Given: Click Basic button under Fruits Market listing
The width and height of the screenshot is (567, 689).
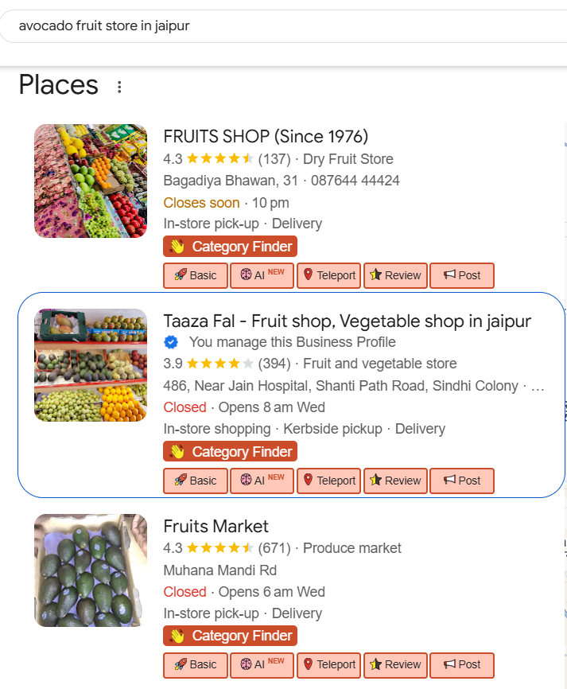Looking at the screenshot, I should click(x=196, y=664).
